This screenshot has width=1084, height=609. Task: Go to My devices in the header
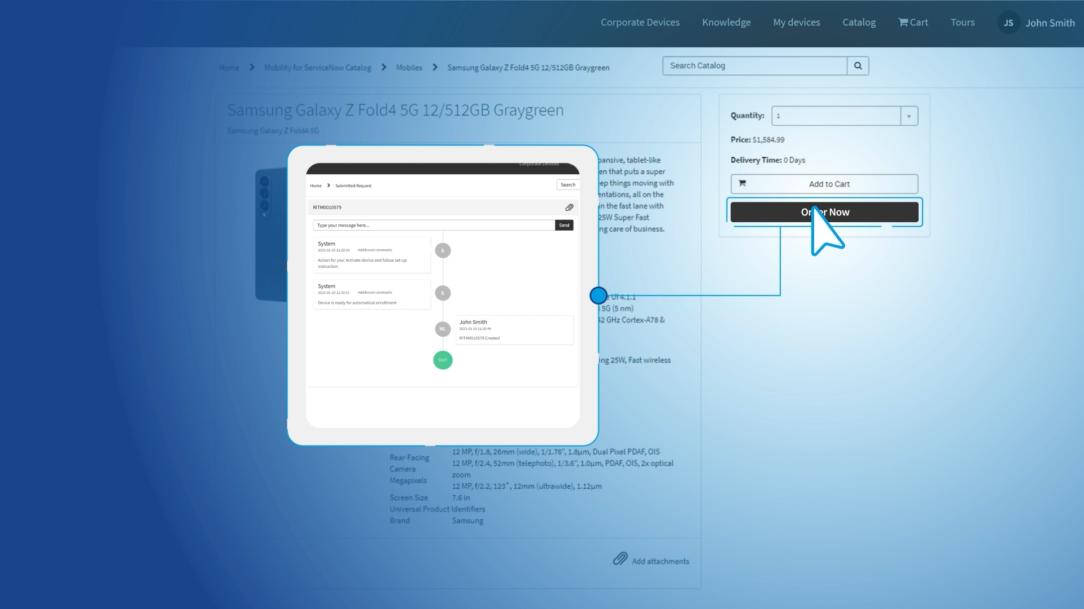[796, 23]
